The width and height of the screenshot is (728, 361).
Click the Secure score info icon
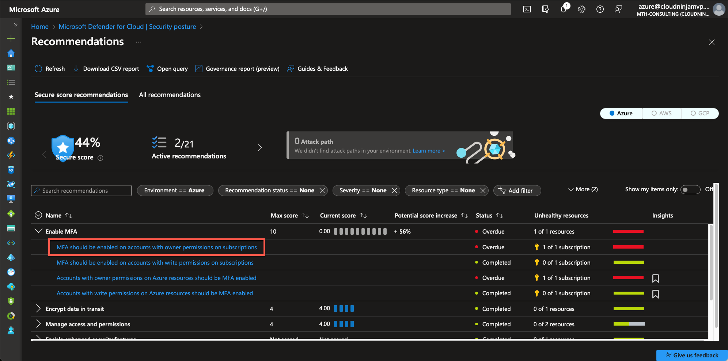click(x=101, y=158)
